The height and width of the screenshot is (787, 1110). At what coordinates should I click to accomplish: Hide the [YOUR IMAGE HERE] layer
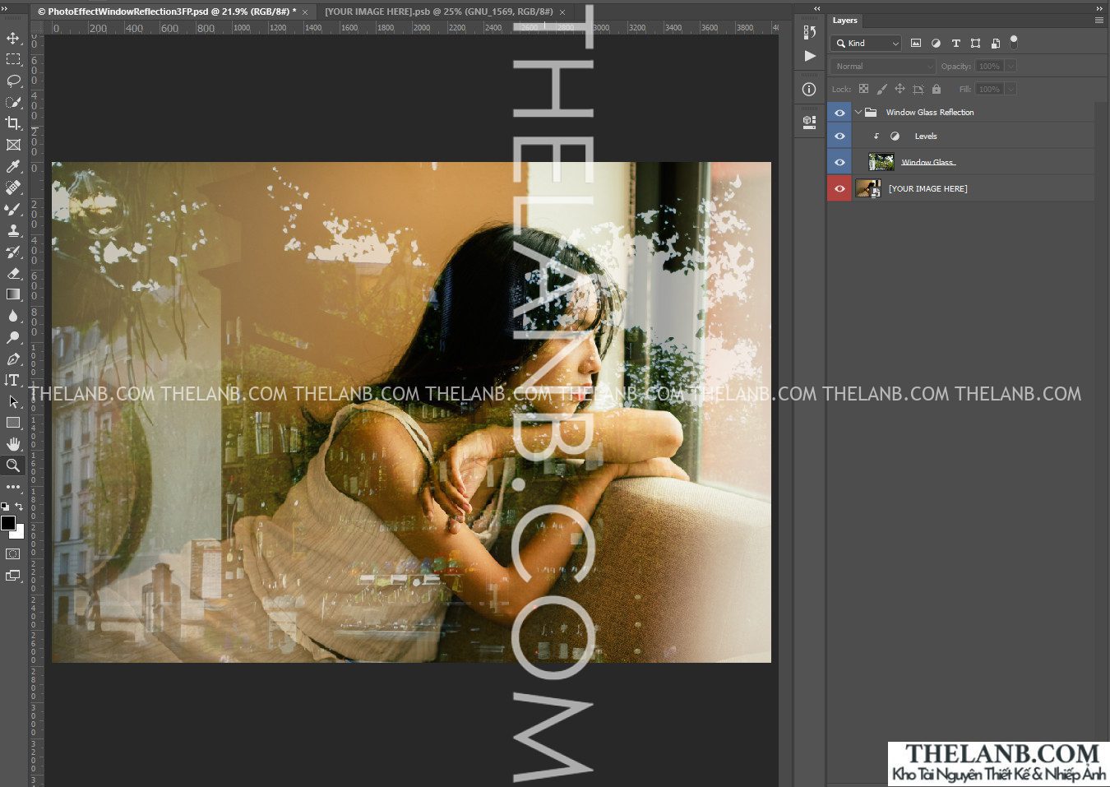839,189
